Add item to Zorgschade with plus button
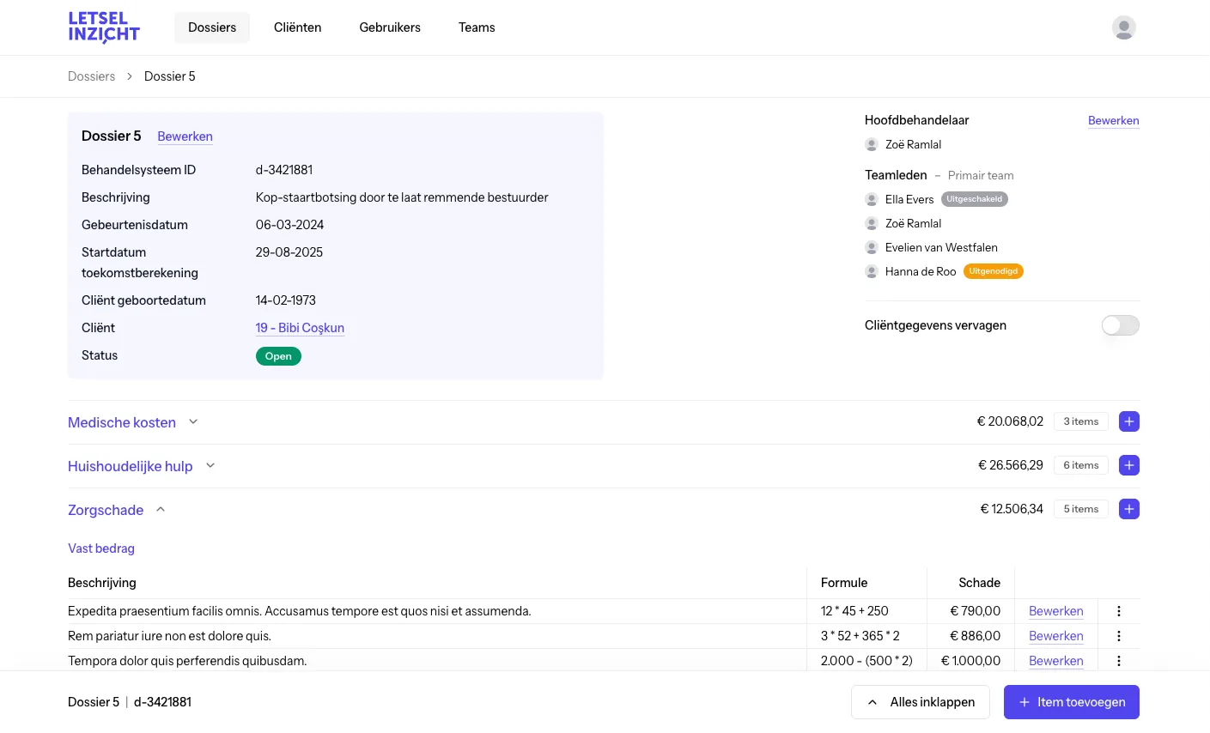Viewport: 1210px width, 733px height. 1129,509
